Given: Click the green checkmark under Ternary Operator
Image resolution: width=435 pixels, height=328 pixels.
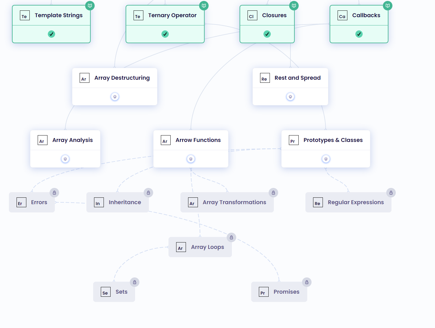Looking at the screenshot, I should pyautogui.click(x=165, y=34).
